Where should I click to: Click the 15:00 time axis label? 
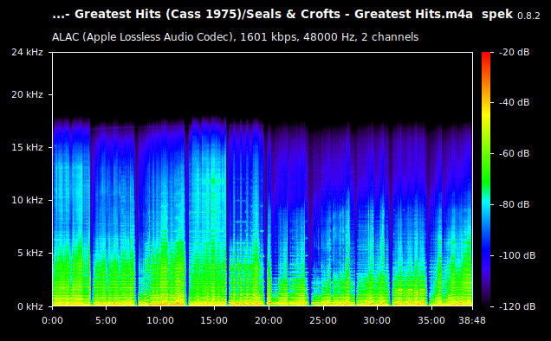214,320
